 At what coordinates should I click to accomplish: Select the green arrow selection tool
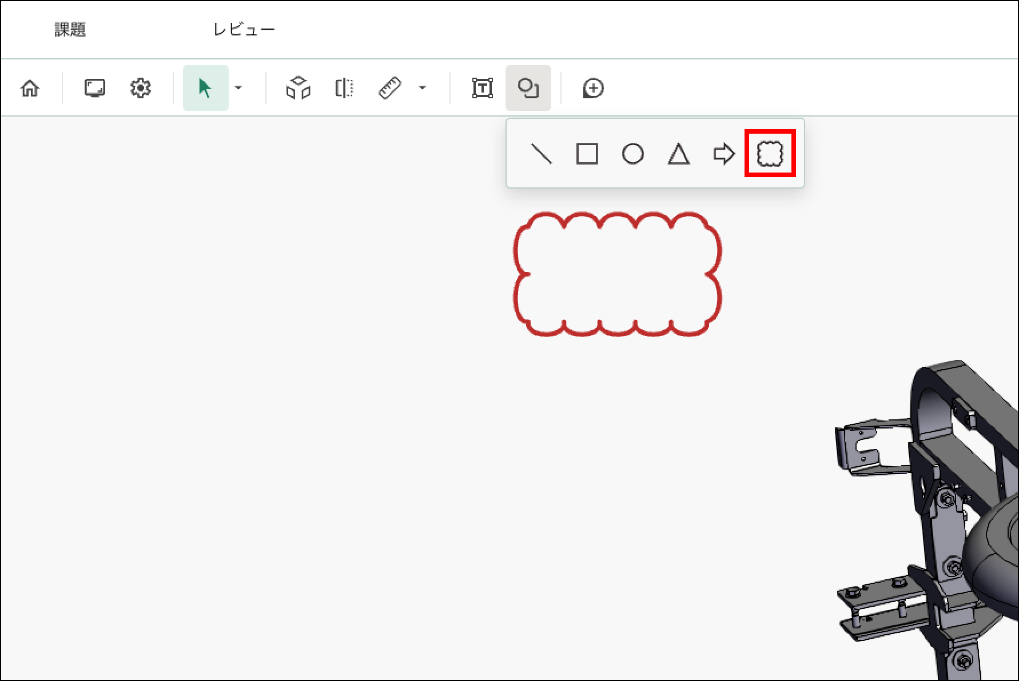pyautogui.click(x=205, y=89)
